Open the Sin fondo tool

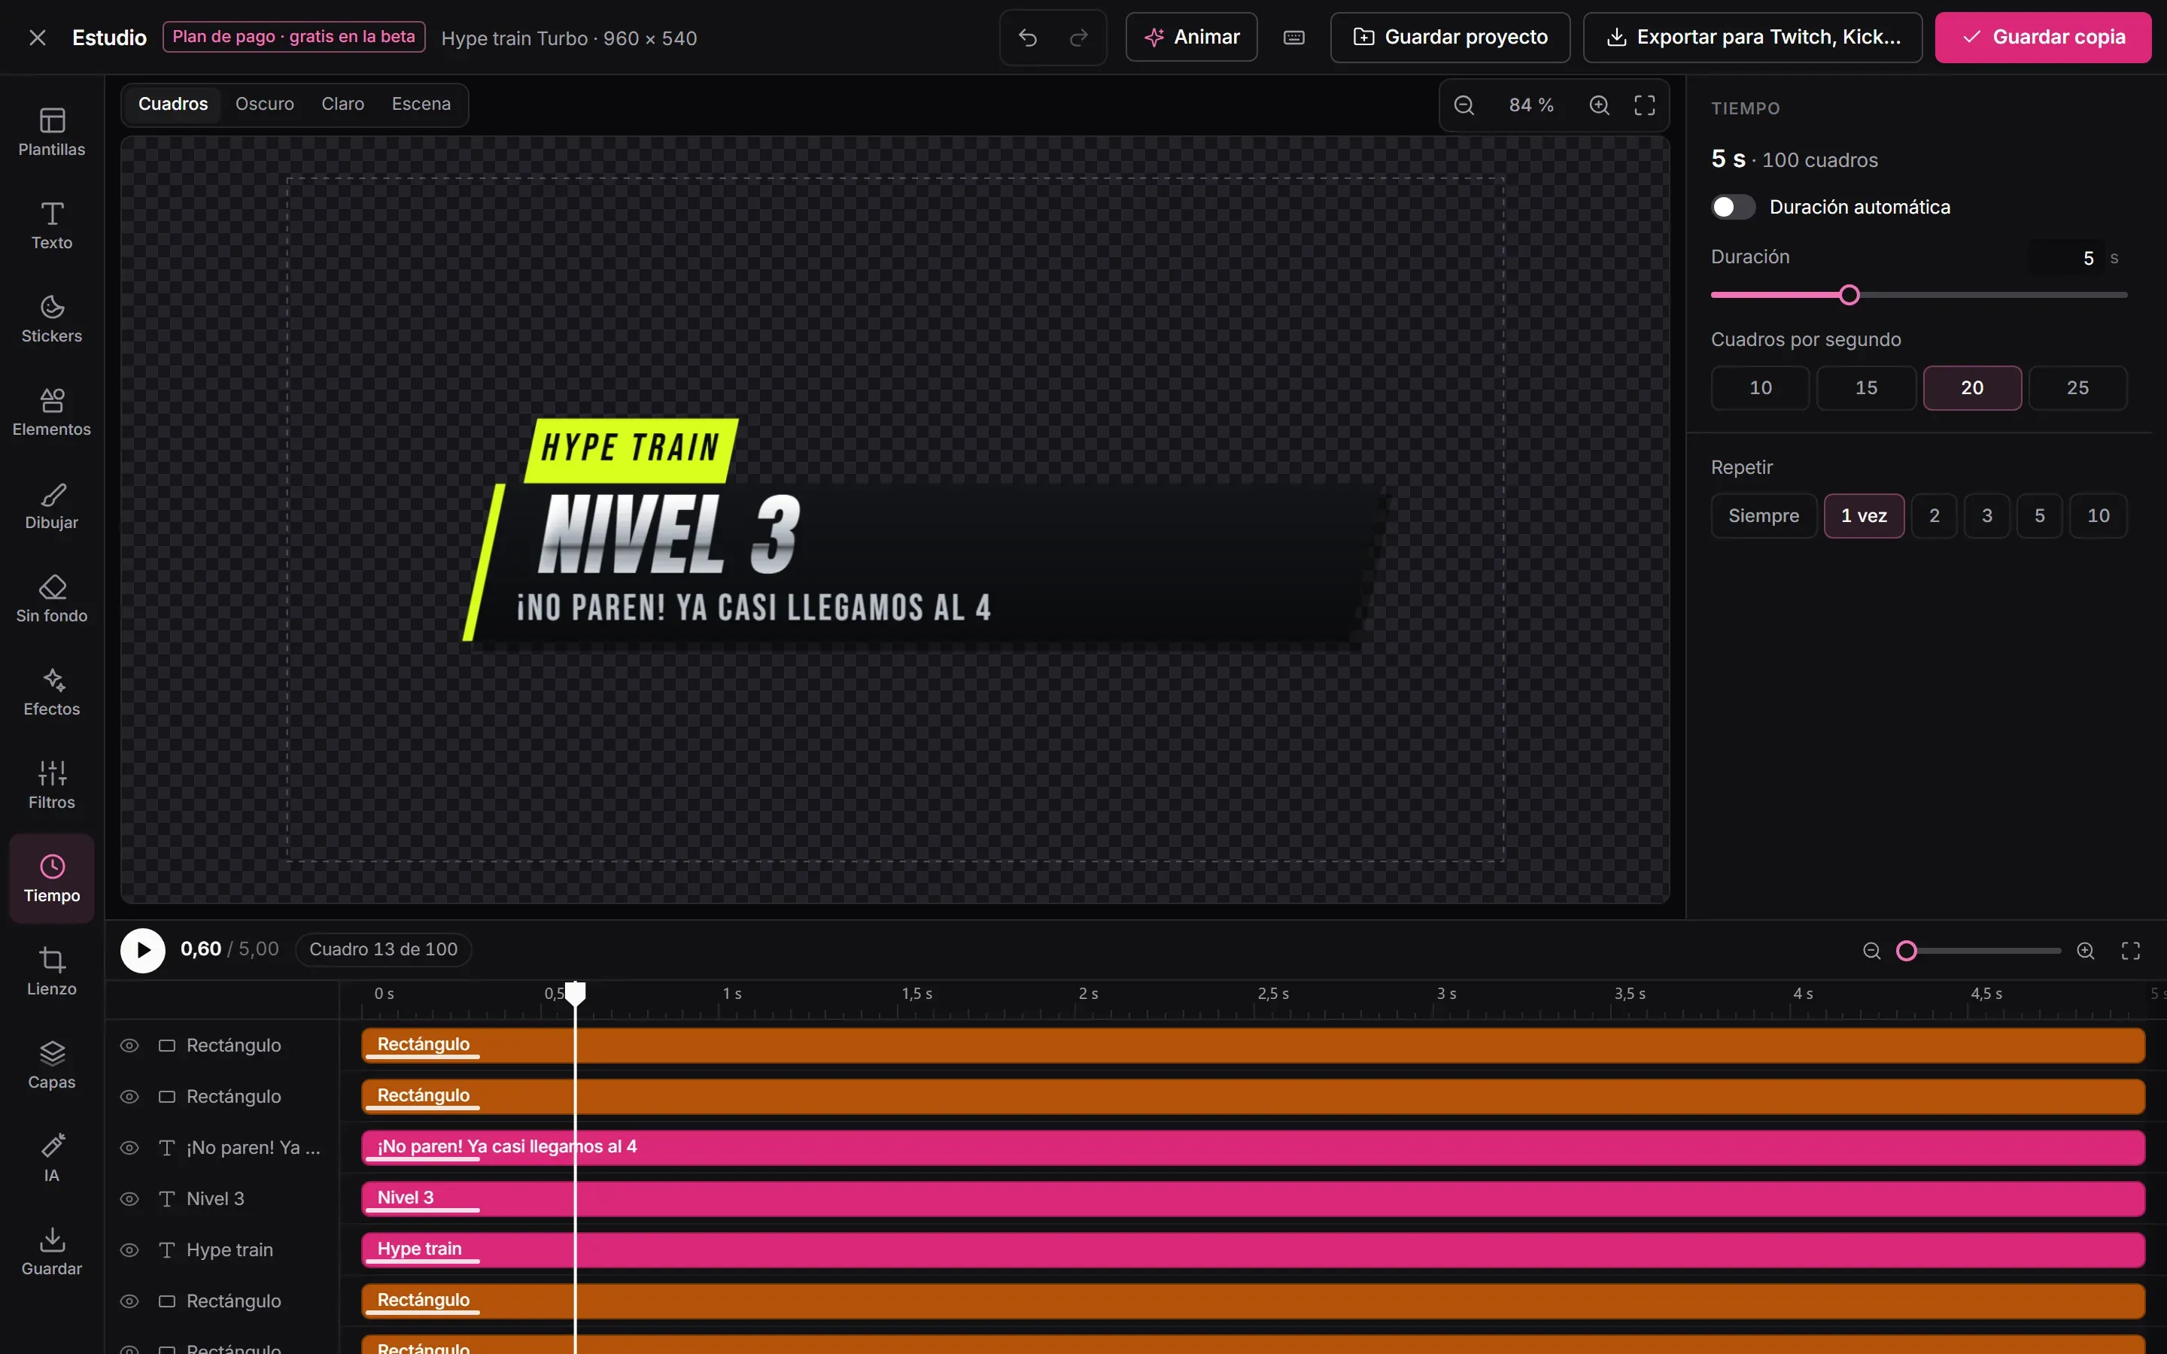pyautogui.click(x=52, y=598)
